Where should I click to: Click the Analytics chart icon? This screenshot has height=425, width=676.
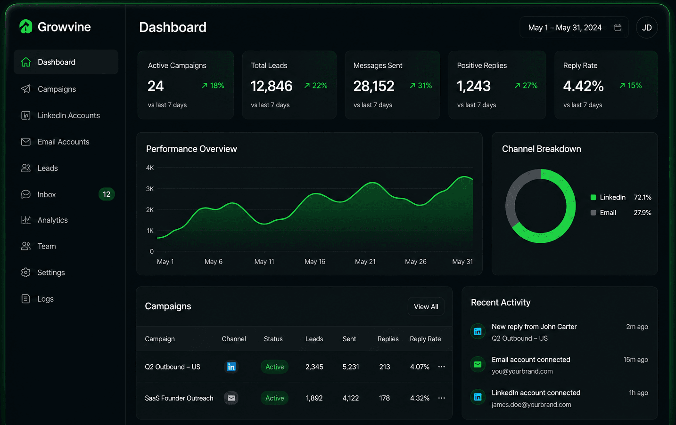point(26,220)
